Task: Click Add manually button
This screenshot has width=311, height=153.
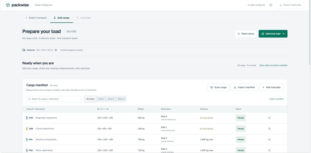Action: point(271,87)
